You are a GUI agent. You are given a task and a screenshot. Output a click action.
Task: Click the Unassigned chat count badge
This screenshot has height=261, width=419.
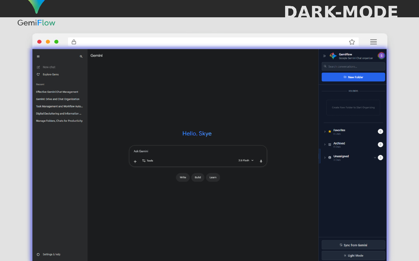pyautogui.click(x=380, y=158)
